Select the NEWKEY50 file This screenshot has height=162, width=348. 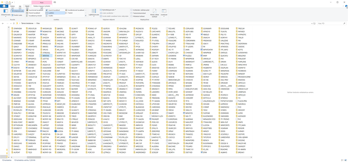click(46, 31)
